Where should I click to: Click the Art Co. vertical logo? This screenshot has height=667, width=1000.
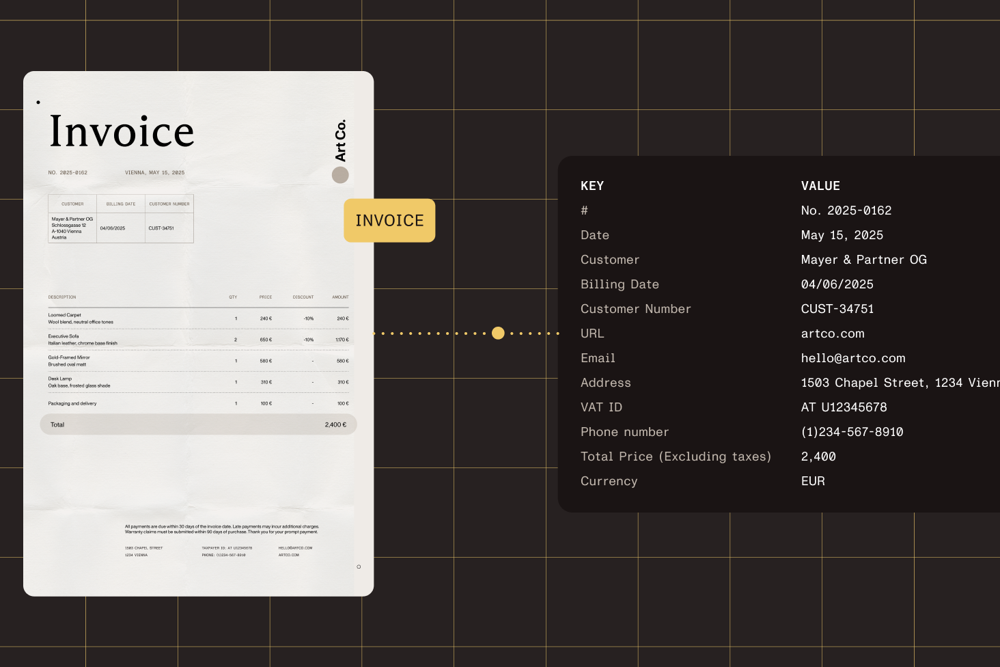tap(340, 141)
